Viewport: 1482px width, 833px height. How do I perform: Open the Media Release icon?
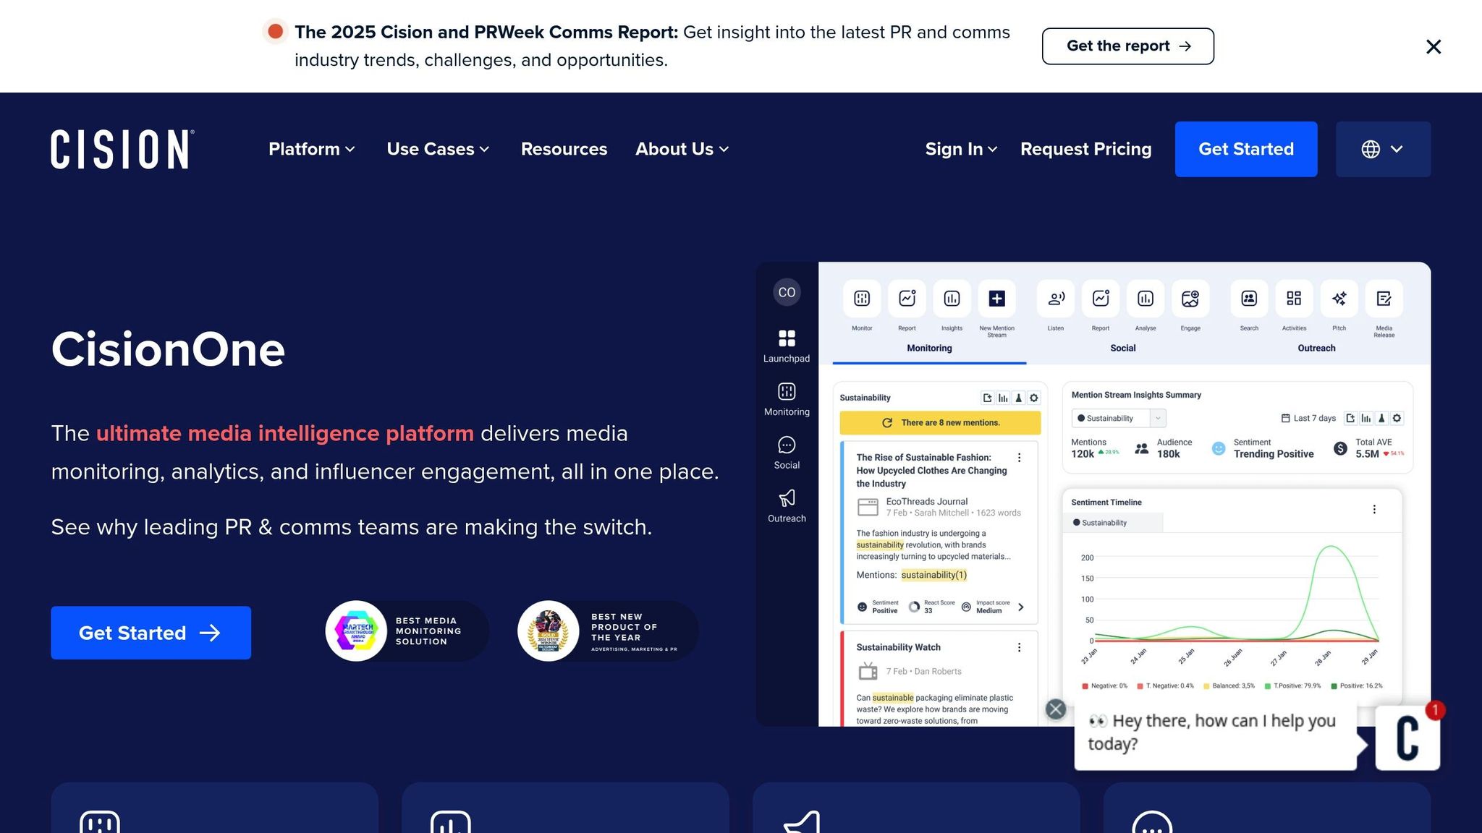(1384, 299)
